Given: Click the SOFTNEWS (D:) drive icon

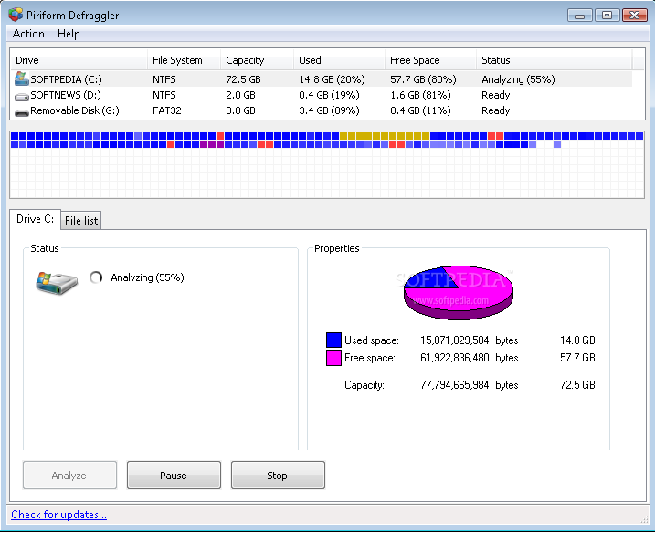Looking at the screenshot, I should (21, 97).
